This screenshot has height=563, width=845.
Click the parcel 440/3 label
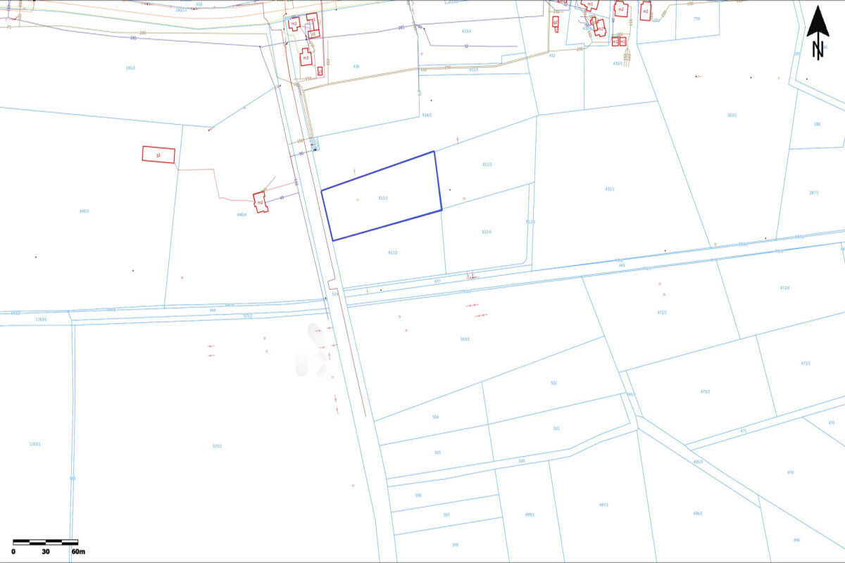point(84,211)
